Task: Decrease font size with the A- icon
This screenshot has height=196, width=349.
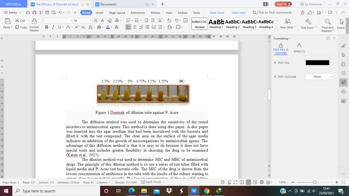Action: 103,20
